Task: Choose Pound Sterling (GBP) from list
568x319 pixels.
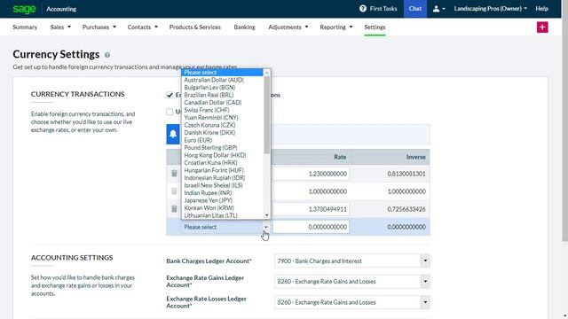Action: point(222,148)
